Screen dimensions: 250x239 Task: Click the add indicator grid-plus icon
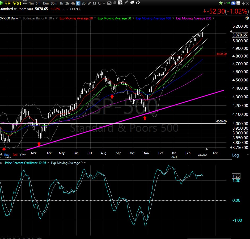coord(120,3)
